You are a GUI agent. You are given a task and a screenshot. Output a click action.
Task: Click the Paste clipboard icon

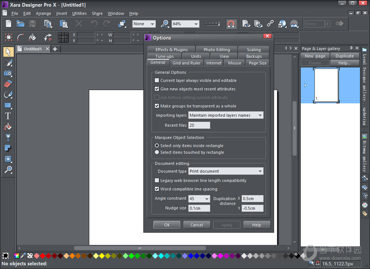pyautogui.click(x=64, y=24)
